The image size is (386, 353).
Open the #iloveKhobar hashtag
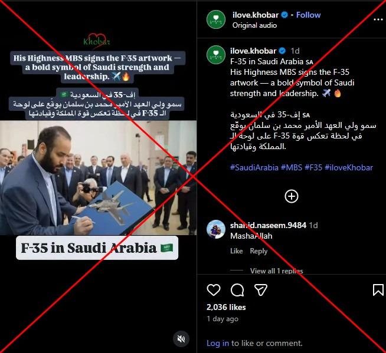coord(349,167)
